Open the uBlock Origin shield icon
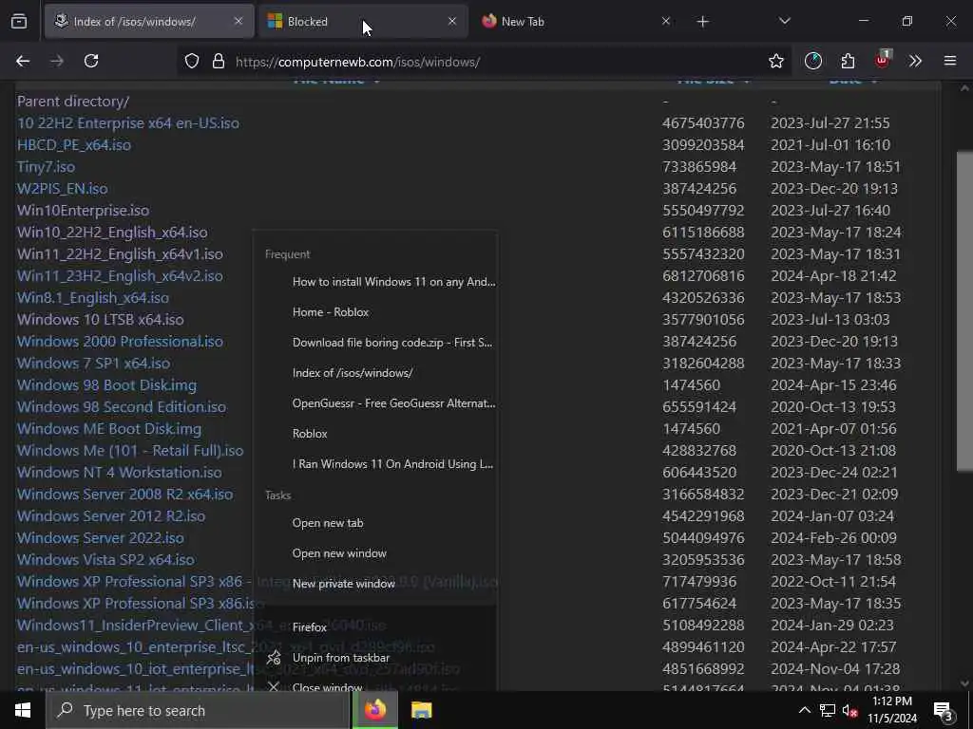This screenshot has width=973, height=729. (x=883, y=60)
